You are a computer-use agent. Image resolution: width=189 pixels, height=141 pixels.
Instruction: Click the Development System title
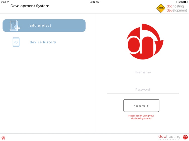pos(30,6)
